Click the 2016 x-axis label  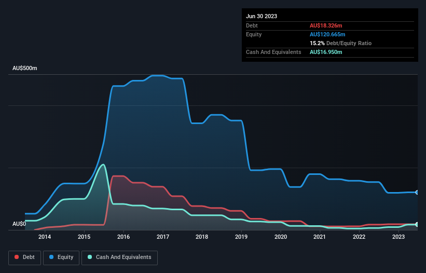tap(123, 237)
